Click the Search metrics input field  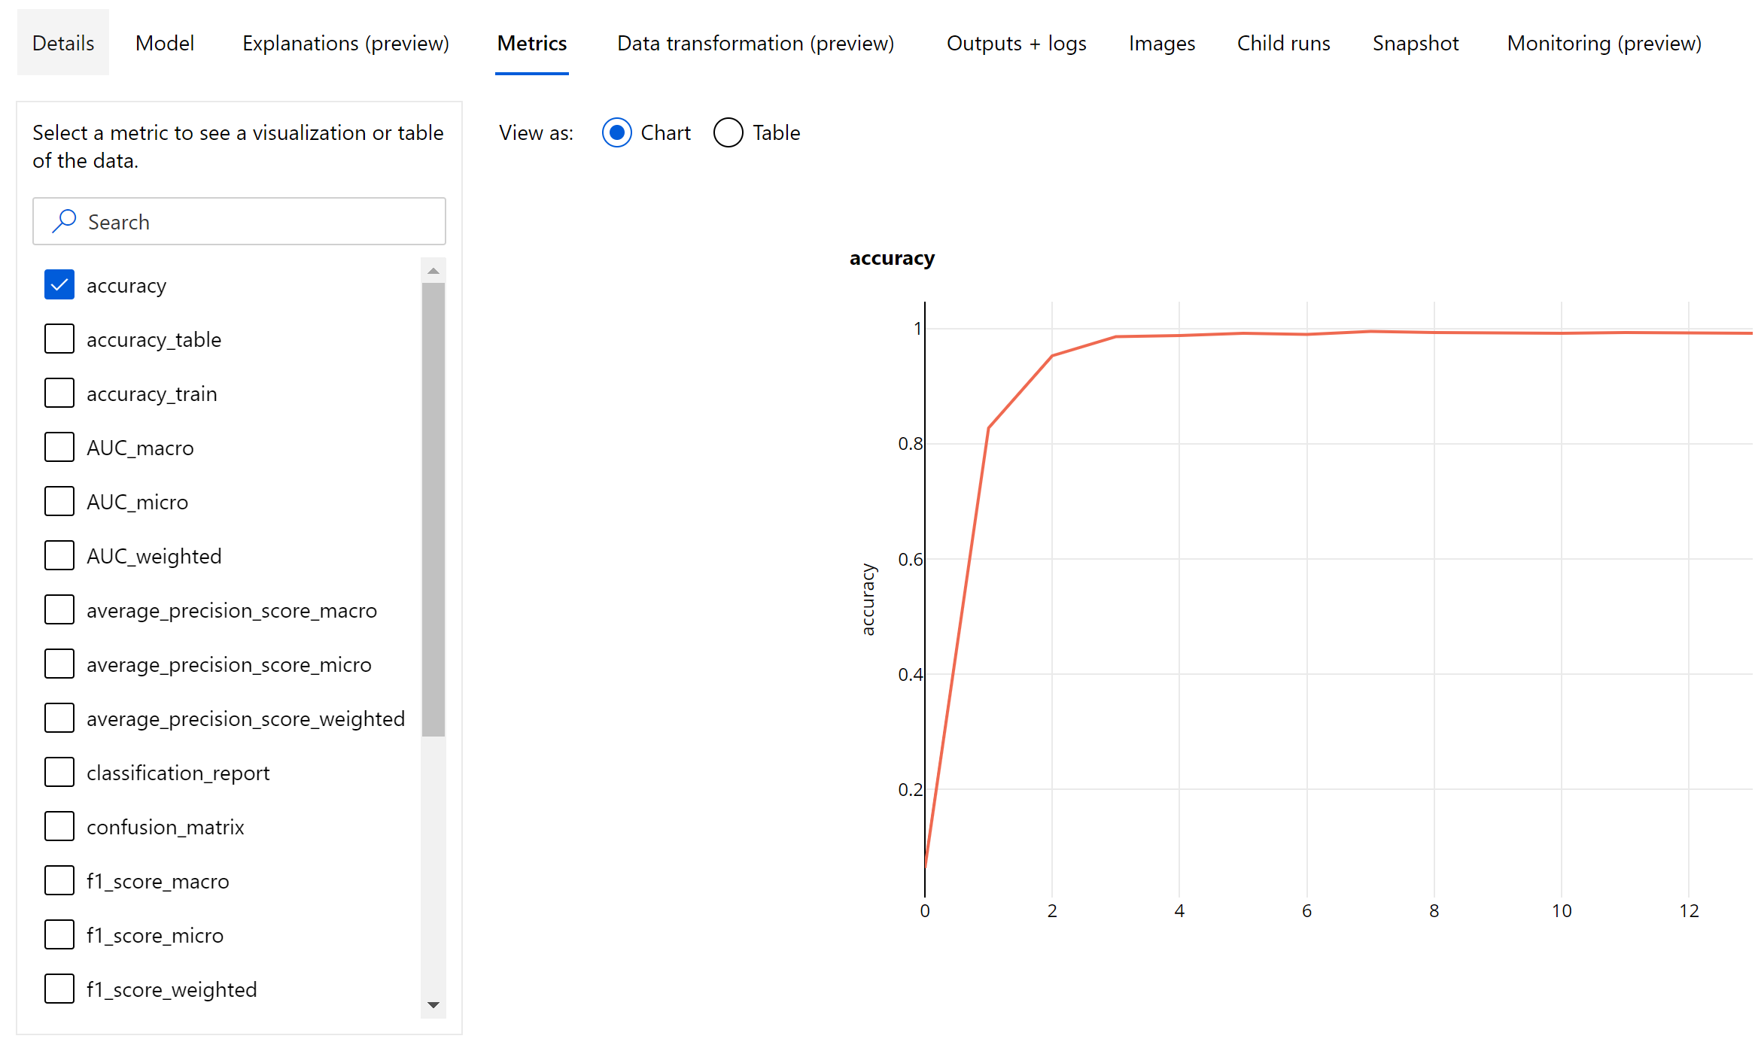240,223
